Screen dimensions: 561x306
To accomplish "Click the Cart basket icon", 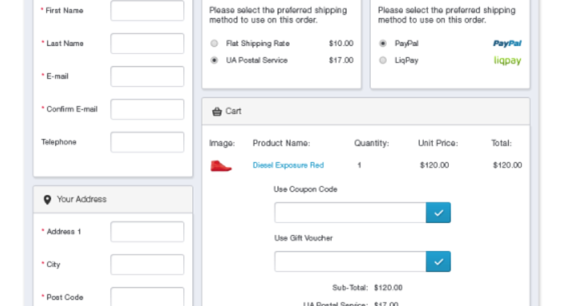I will 217,111.
